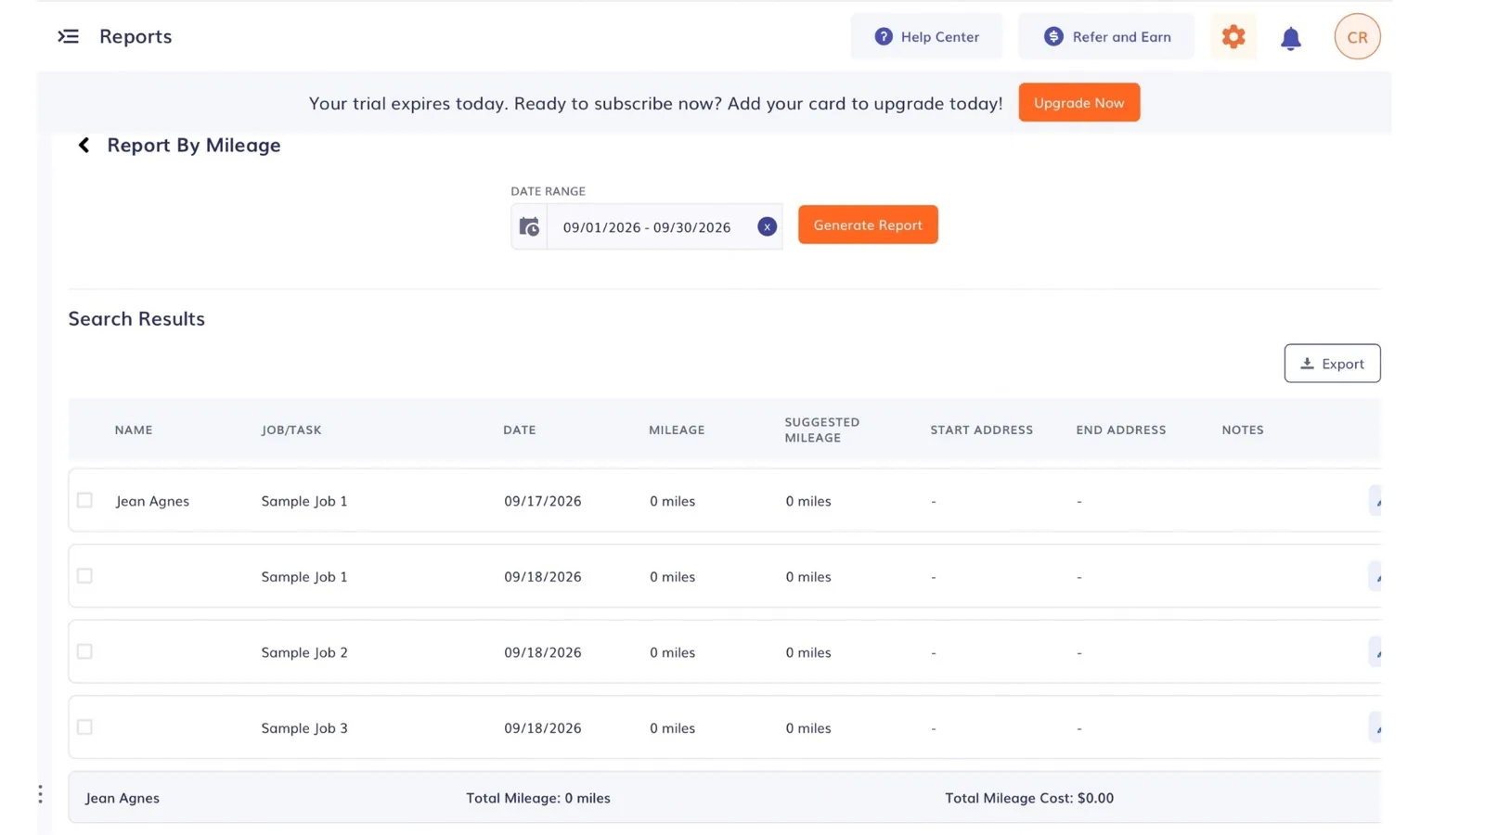
Task: Click Jean Agnes name in the first row
Action: 152,501
